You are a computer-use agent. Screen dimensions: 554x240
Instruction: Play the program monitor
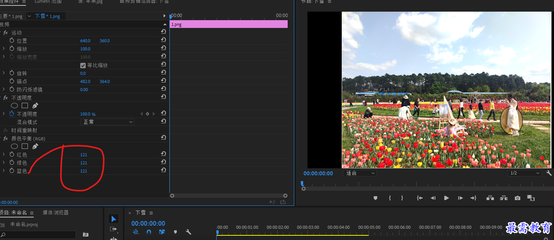coord(447,198)
